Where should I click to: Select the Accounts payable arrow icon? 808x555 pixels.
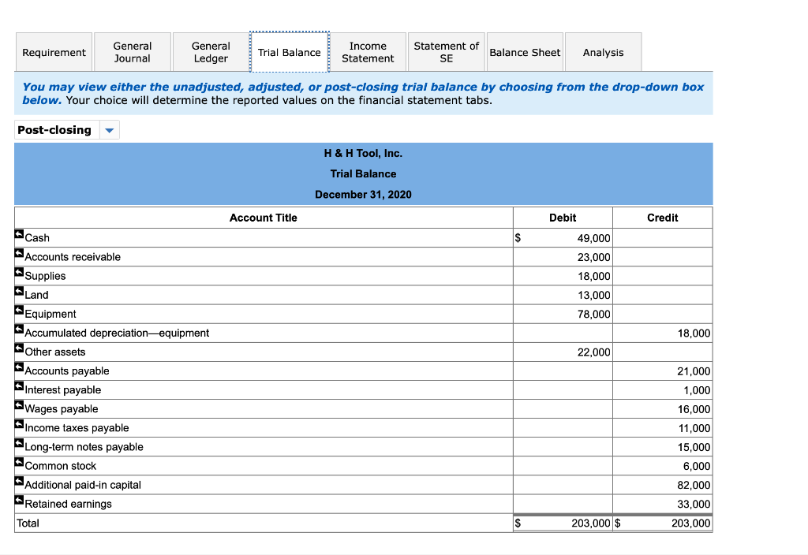[18, 367]
